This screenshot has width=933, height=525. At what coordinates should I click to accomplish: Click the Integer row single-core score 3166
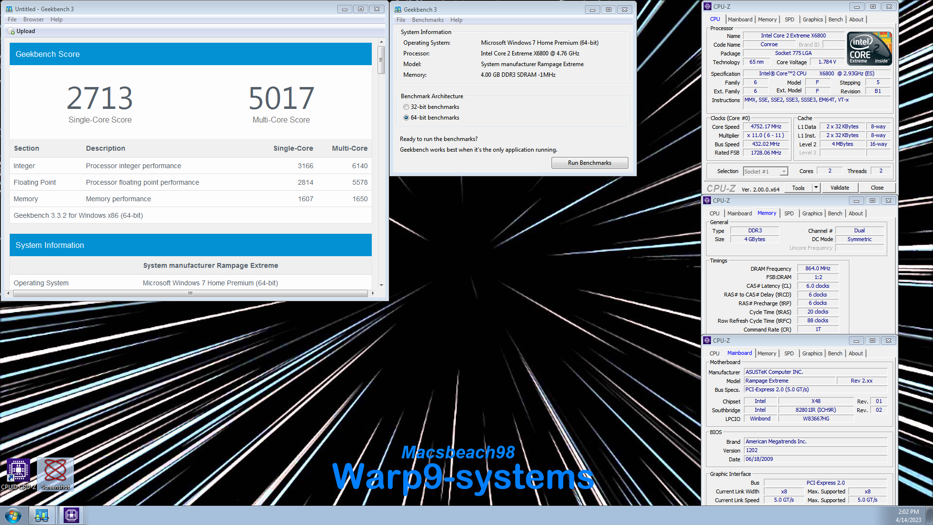tap(305, 166)
